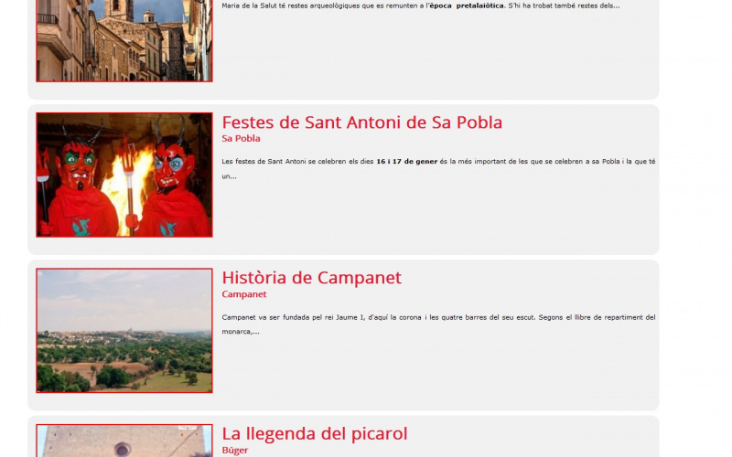Screen dimensions: 732x457
Task: Click the bold text 'època pretalaiòtica'
Action: pyautogui.click(x=467, y=6)
